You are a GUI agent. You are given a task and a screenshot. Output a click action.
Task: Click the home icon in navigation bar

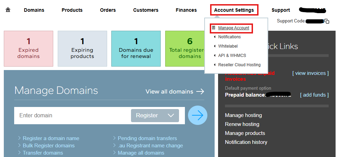8,10
